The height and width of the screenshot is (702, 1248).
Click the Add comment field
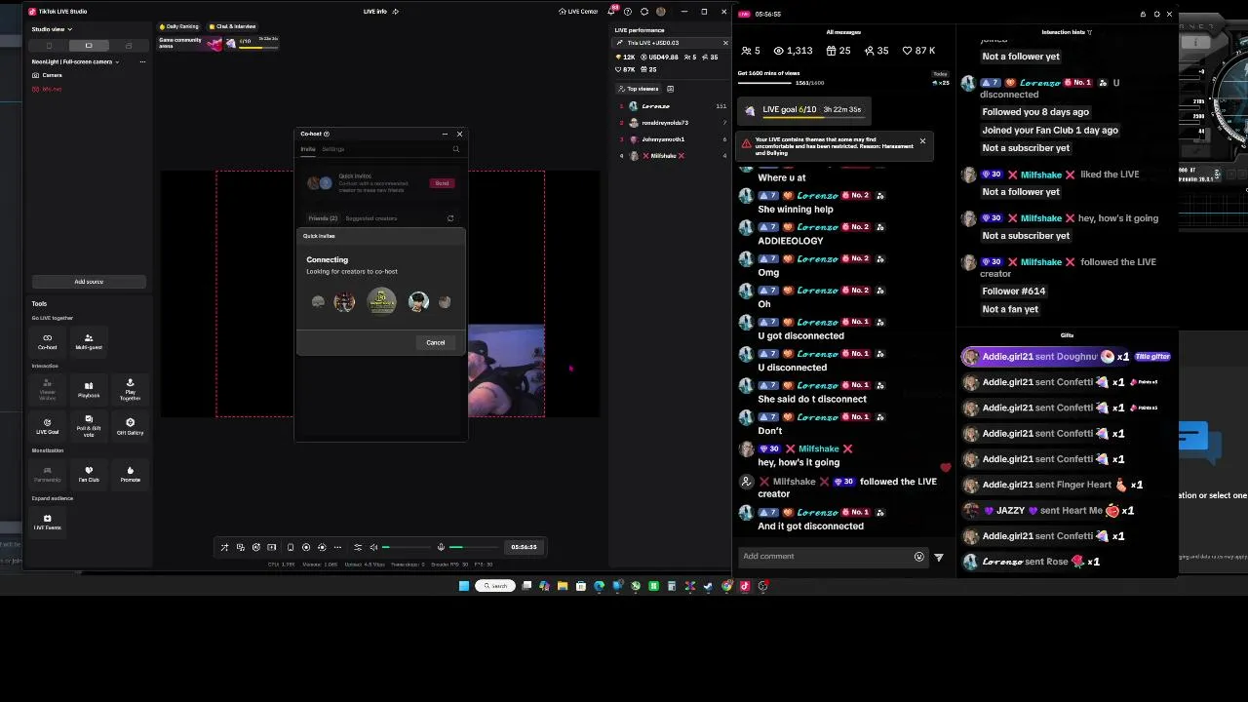point(825,557)
